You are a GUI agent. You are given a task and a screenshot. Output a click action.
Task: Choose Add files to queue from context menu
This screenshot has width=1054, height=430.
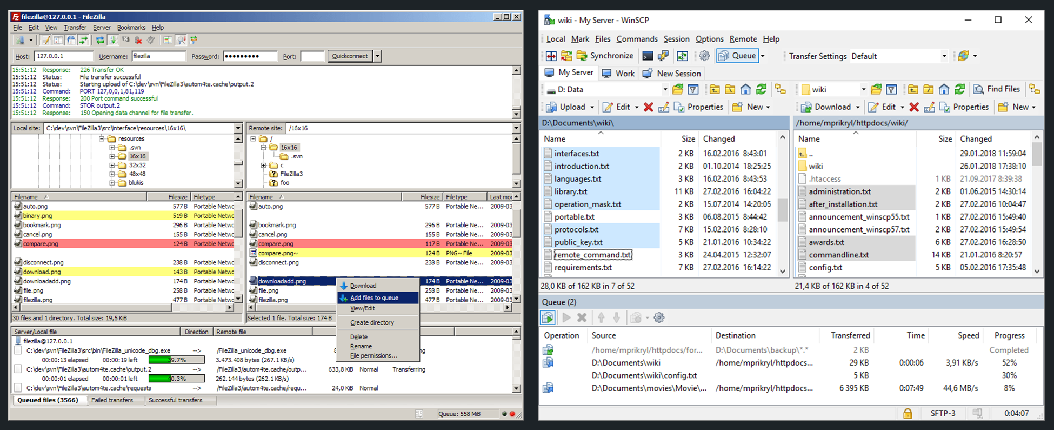[x=374, y=298]
